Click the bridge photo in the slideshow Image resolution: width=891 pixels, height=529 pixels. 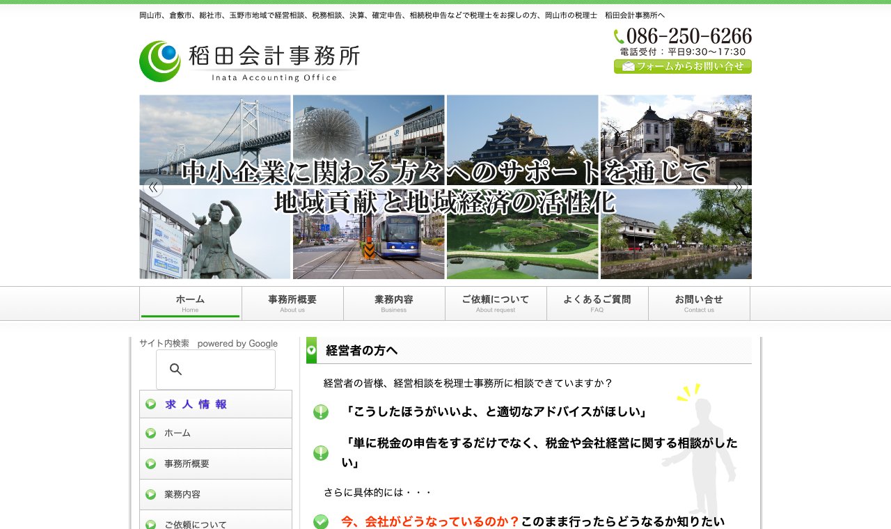coord(215,140)
